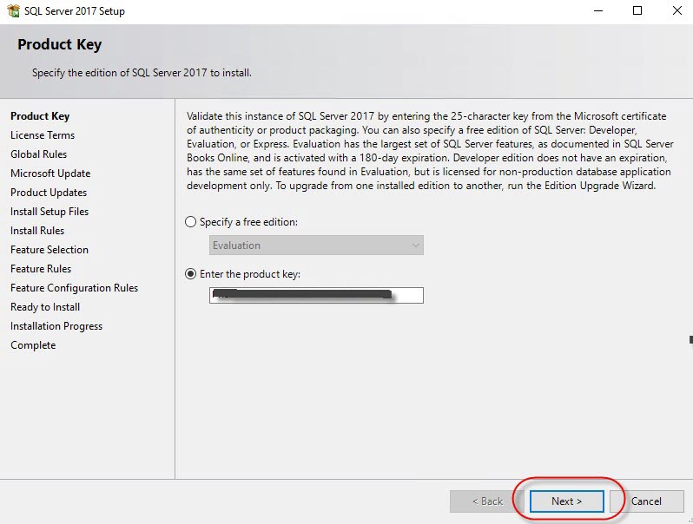This screenshot has height=524, width=693.
Task: Go to the Install Setup Files step
Action: (49, 212)
